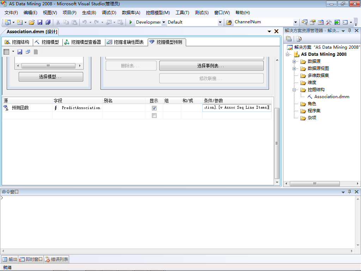Select the 多维数据集 folder

tap(318, 76)
